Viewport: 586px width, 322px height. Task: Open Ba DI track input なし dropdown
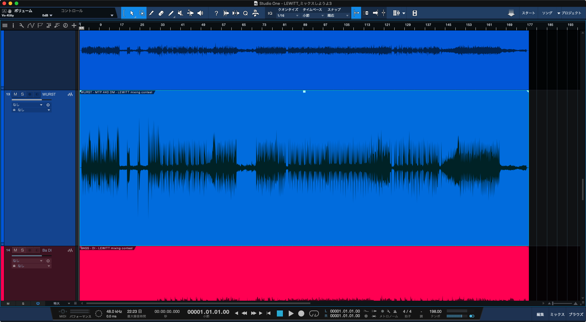[x=28, y=261]
